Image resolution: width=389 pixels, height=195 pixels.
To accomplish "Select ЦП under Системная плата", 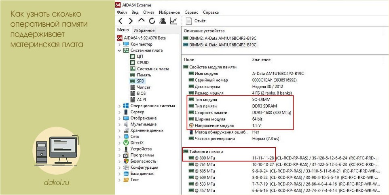I will [x=137, y=57].
